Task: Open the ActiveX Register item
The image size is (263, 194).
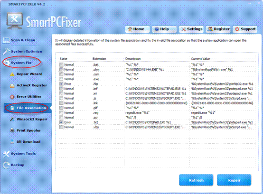Action: [32, 85]
